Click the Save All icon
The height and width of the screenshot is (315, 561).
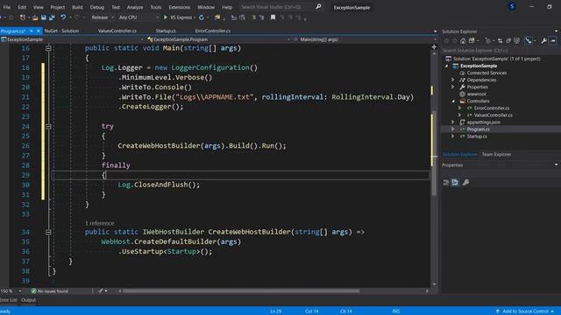(x=52, y=17)
